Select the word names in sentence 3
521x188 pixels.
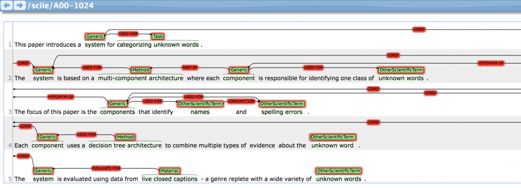(x=200, y=112)
